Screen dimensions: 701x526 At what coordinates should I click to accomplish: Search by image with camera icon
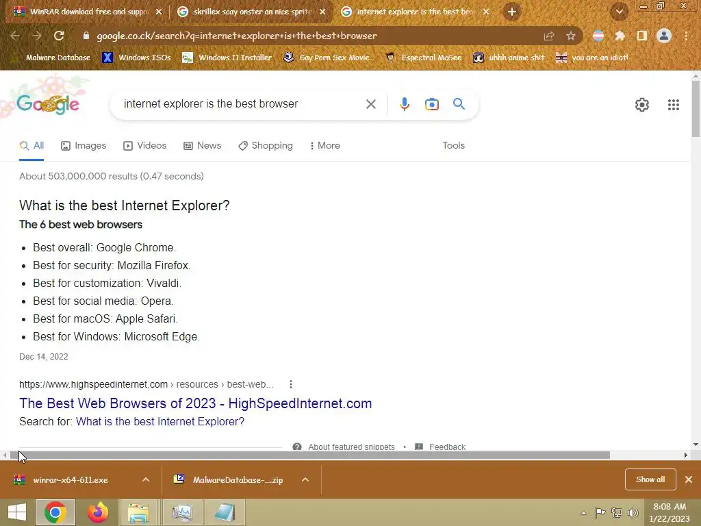[x=431, y=104]
